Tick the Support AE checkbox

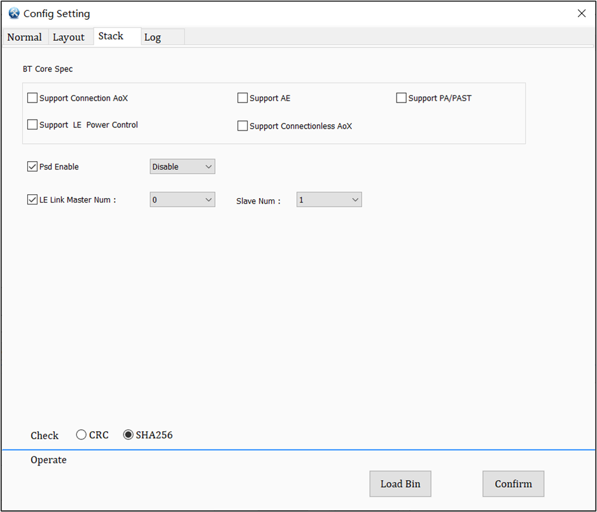[x=242, y=98]
